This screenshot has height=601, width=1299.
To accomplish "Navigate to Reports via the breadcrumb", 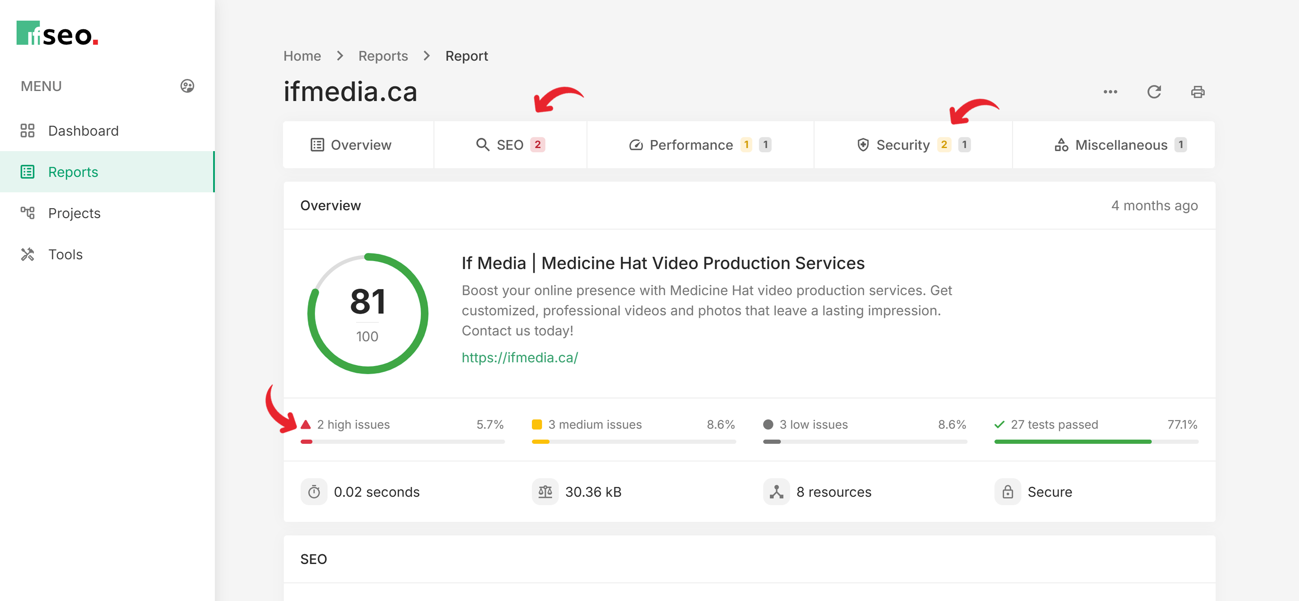I will point(383,56).
